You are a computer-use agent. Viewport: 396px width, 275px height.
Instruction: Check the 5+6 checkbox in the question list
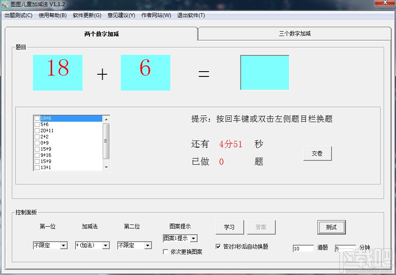coord(37,124)
